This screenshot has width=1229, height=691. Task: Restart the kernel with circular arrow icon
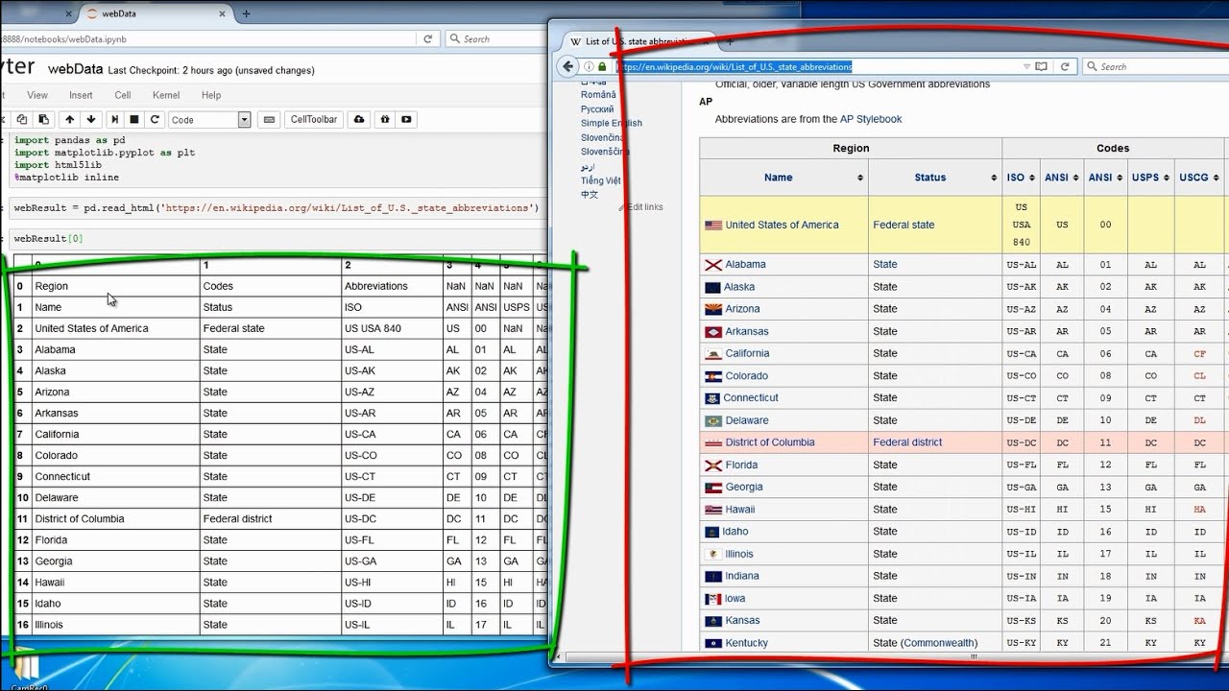coord(155,120)
